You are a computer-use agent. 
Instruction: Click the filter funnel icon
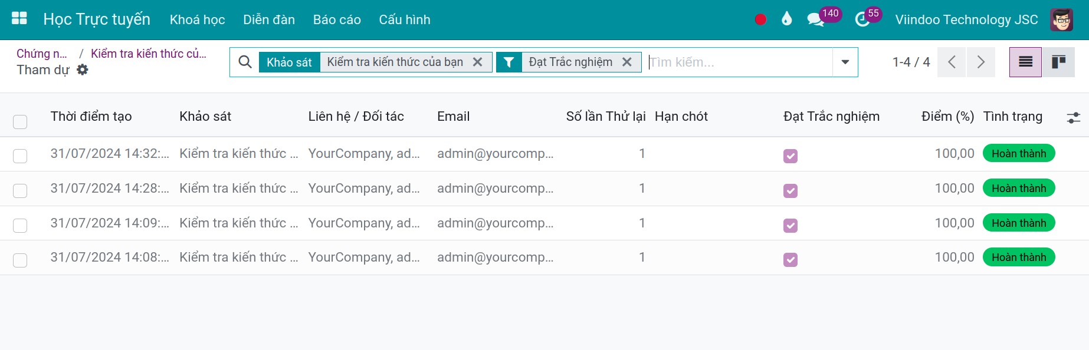click(x=509, y=62)
